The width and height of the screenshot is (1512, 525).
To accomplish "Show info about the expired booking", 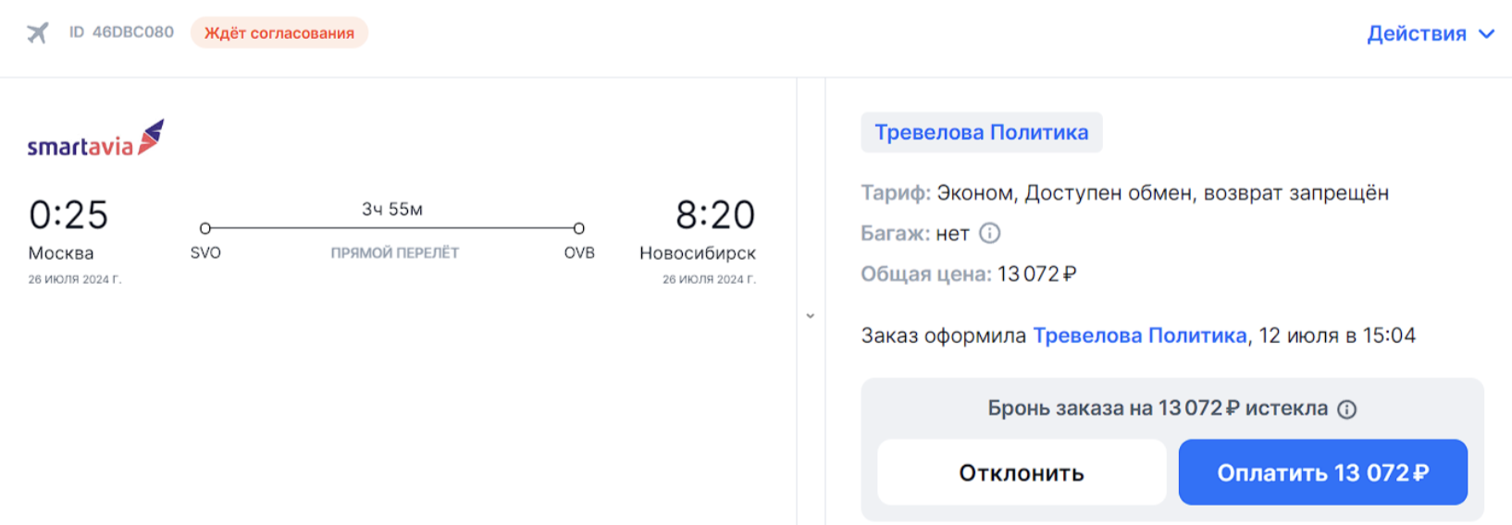I will coord(1347,409).
